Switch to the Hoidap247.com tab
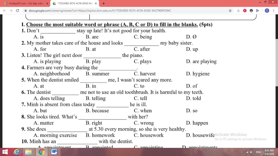 coord(26,4)
